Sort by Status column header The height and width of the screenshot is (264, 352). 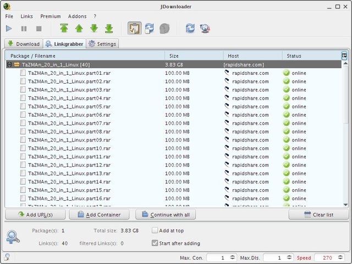click(312, 56)
